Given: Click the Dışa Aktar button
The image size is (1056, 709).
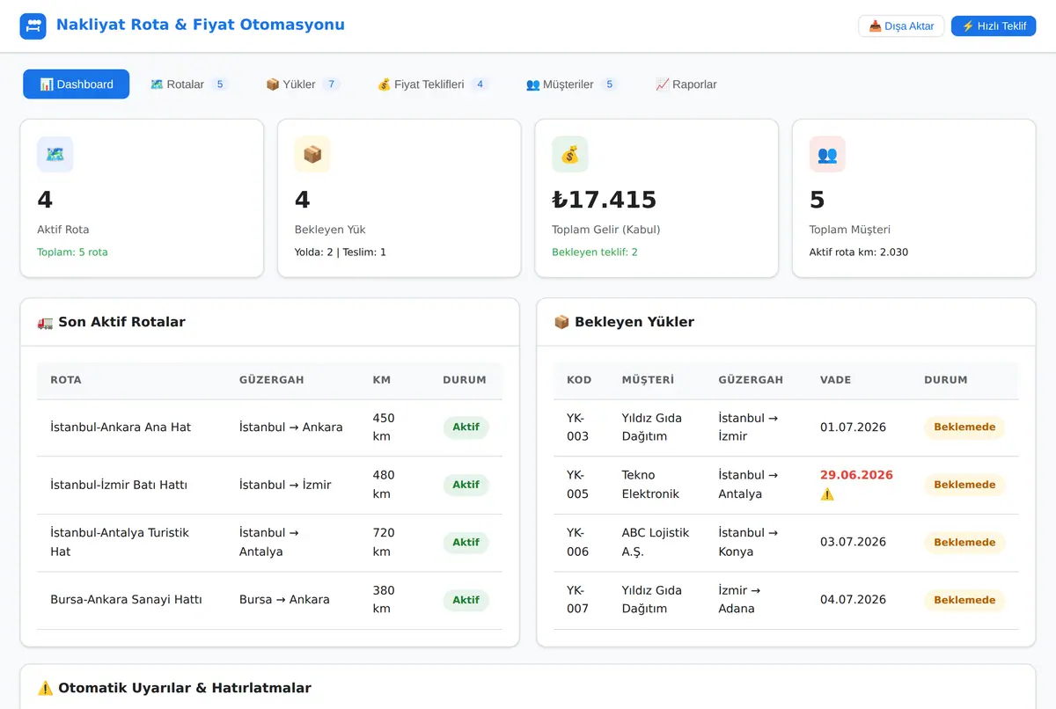Looking at the screenshot, I should (x=901, y=26).
